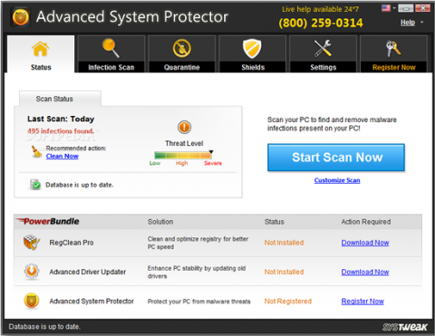
Task: Click the house icon on Status tab
Action: click(x=41, y=50)
